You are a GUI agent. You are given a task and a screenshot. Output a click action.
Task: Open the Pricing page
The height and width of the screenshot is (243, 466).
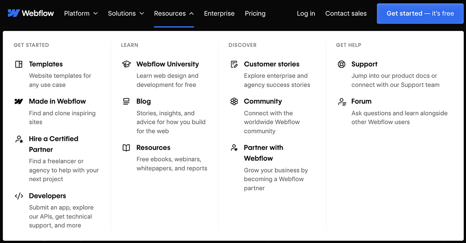(x=255, y=13)
